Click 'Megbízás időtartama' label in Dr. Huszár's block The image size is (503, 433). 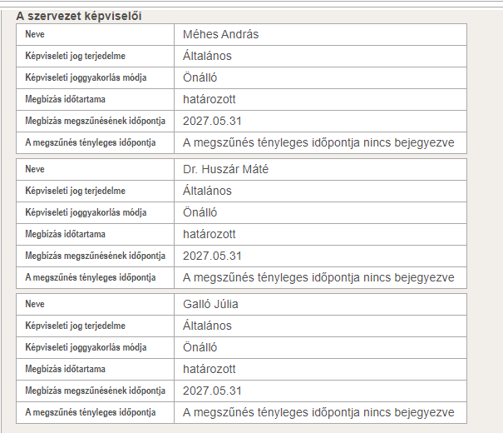66,234
